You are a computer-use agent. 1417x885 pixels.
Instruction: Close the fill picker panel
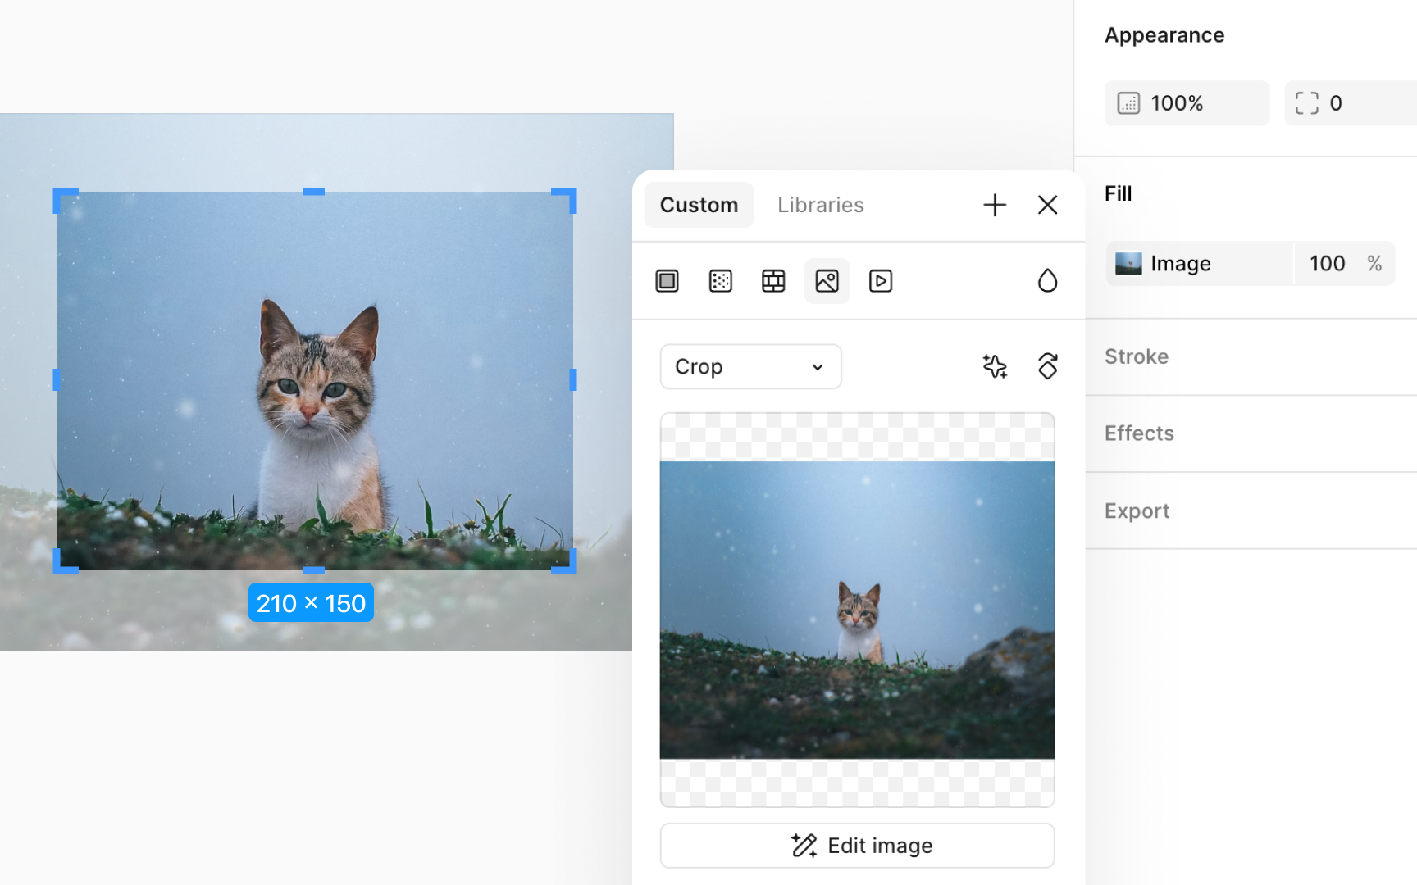coord(1047,204)
